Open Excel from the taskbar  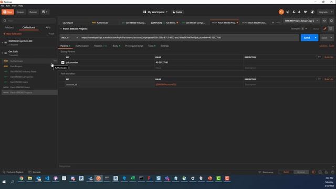pyautogui.click(x=133, y=178)
